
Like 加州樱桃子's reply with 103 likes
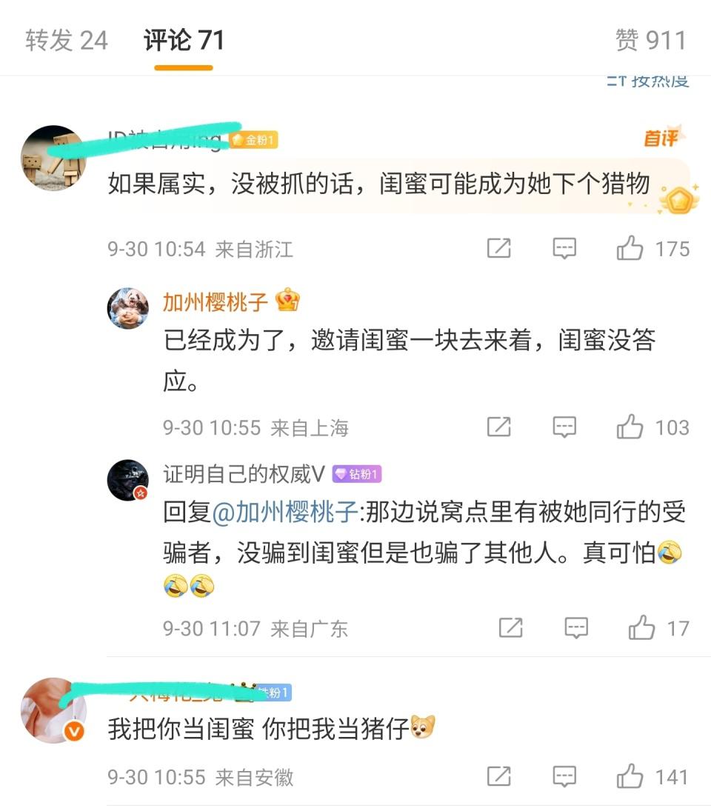(x=630, y=427)
